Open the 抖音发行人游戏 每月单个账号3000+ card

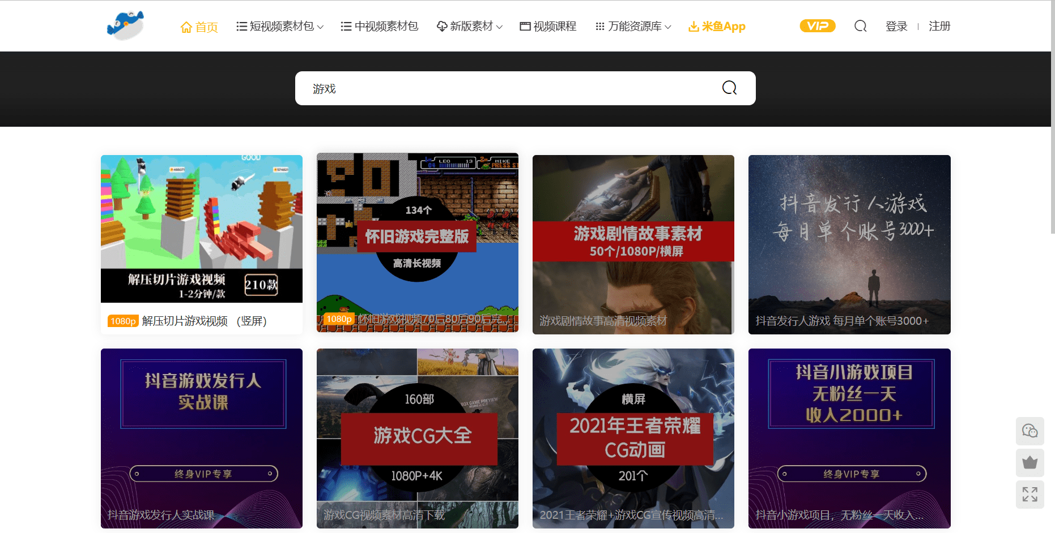click(849, 244)
